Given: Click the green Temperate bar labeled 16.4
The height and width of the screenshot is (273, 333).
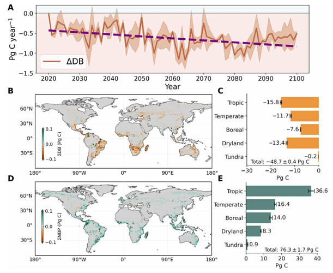Looking at the screenshot, I should coord(261,204).
